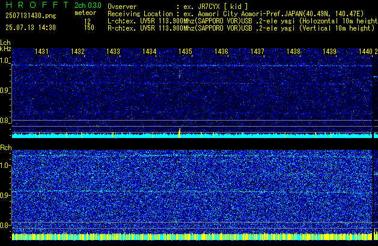The width and height of the screenshot is (378, 246).
Task: Click the Rch 0.9 kHz axis tick
Action: coord(5,195)
